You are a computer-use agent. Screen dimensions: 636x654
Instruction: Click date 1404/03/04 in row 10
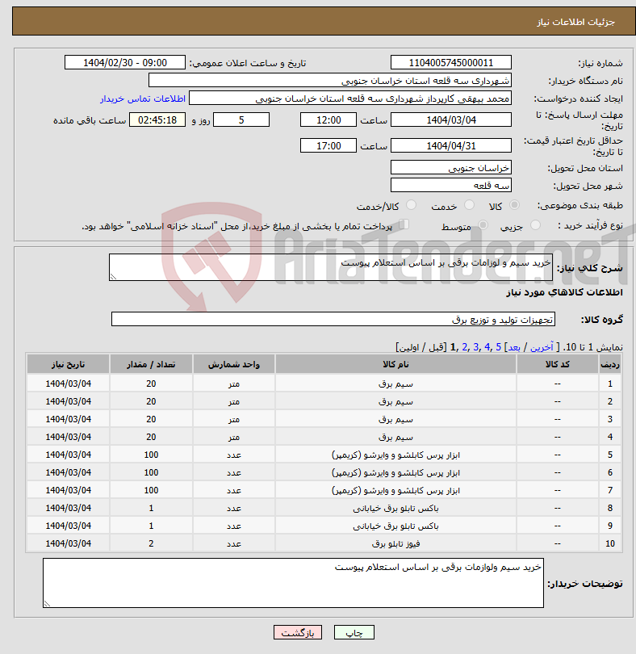(68, 543)
